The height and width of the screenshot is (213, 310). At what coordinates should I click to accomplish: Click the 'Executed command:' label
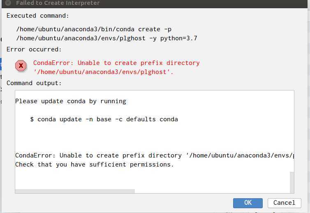coord(38,16)
